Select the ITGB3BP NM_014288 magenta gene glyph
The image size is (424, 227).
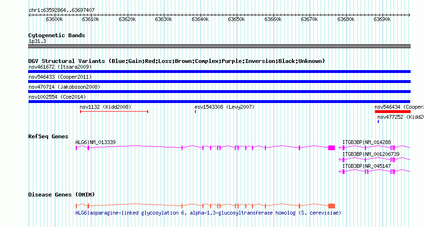click(x=374, y=148)
